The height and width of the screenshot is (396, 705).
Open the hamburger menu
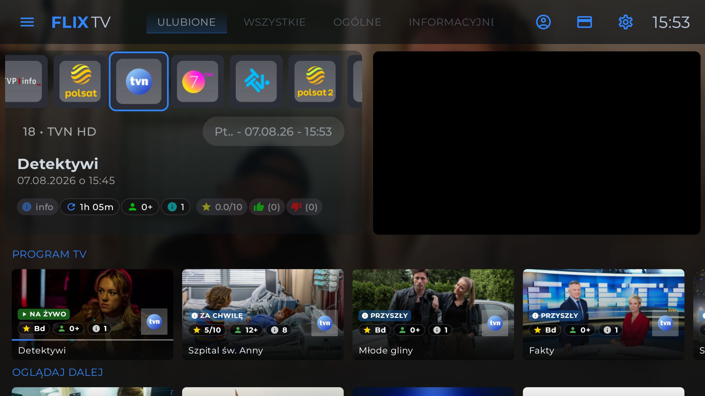pos(27,22)
